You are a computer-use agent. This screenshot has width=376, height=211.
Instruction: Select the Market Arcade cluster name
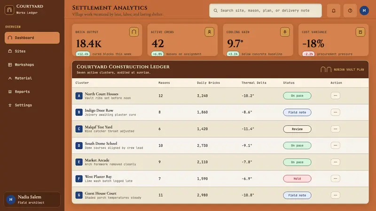point(97,160)
